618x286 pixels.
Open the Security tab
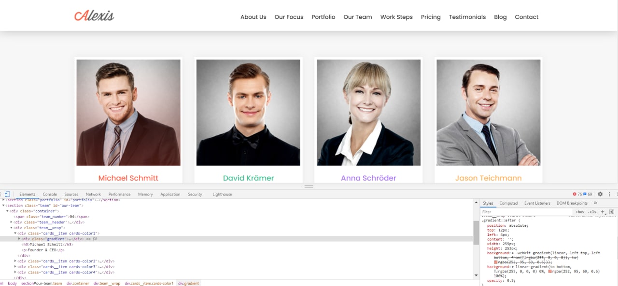(x=195, y=194)
